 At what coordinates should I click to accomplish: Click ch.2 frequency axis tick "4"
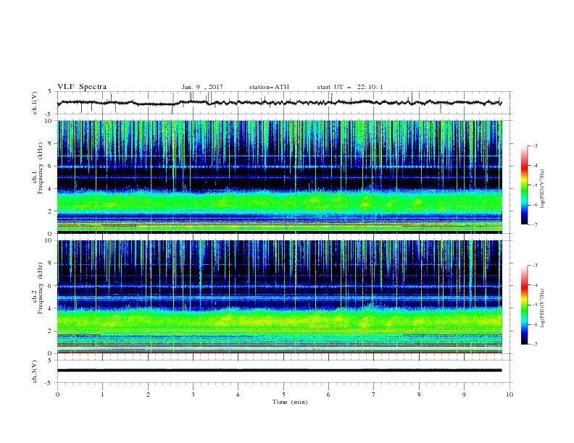pyautogui.click(x=51, y=308)
